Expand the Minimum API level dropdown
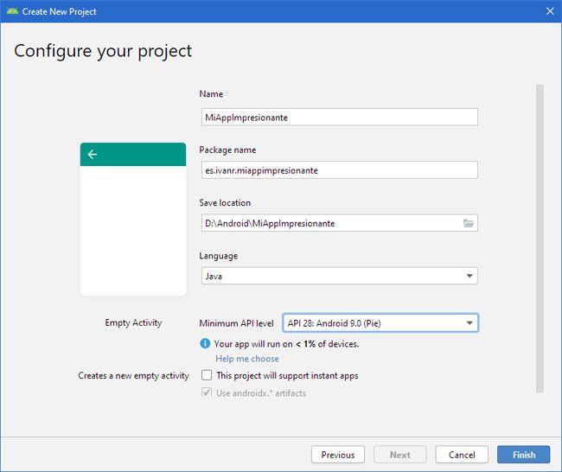 380,323
